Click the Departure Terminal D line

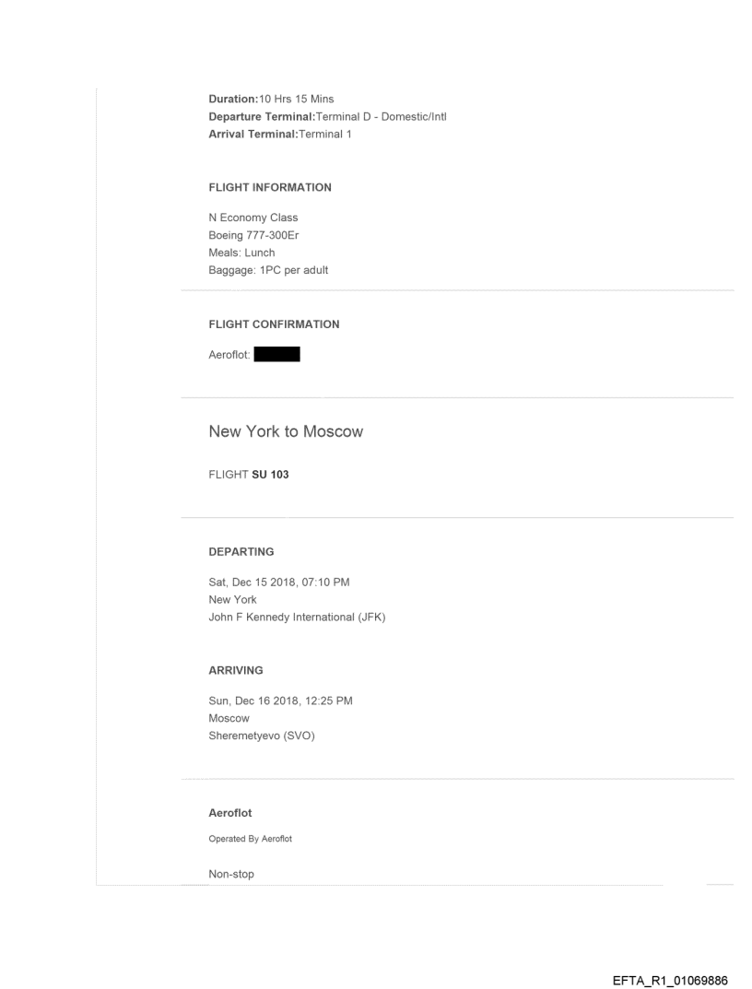pyautogui.click(x=328, y=118)
